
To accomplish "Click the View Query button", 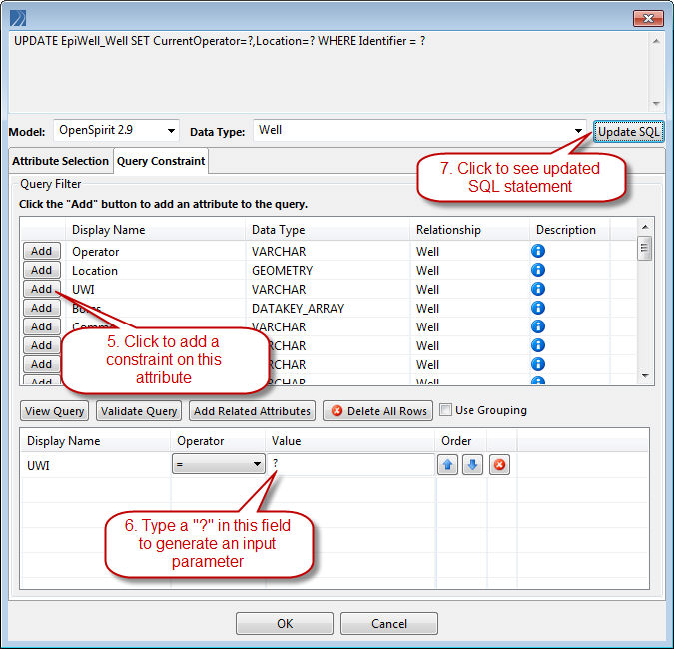I will coord(54,411).
